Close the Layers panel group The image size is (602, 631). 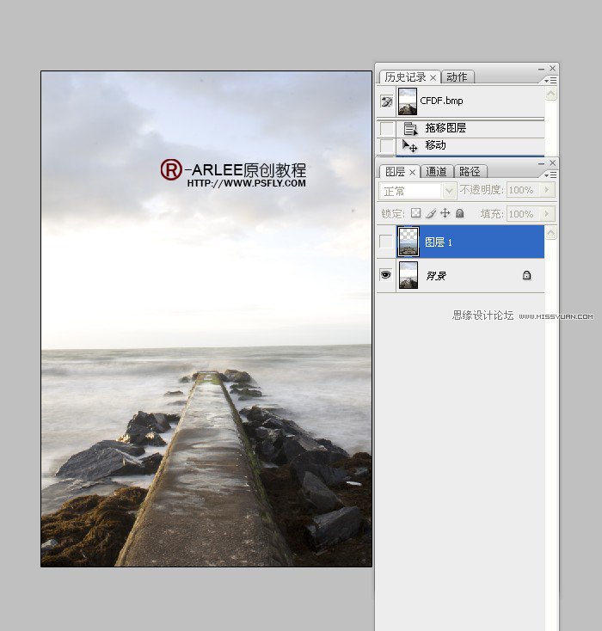click(x=552, y=162)
